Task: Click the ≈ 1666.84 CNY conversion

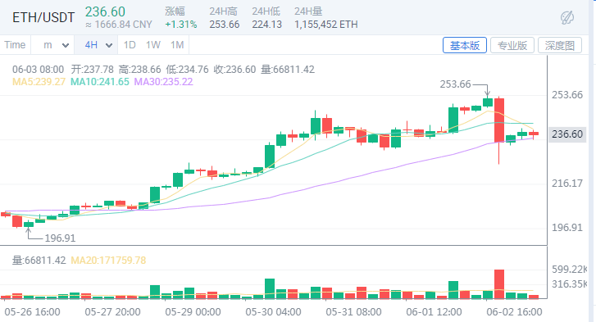Action: (x=119, y=25)
